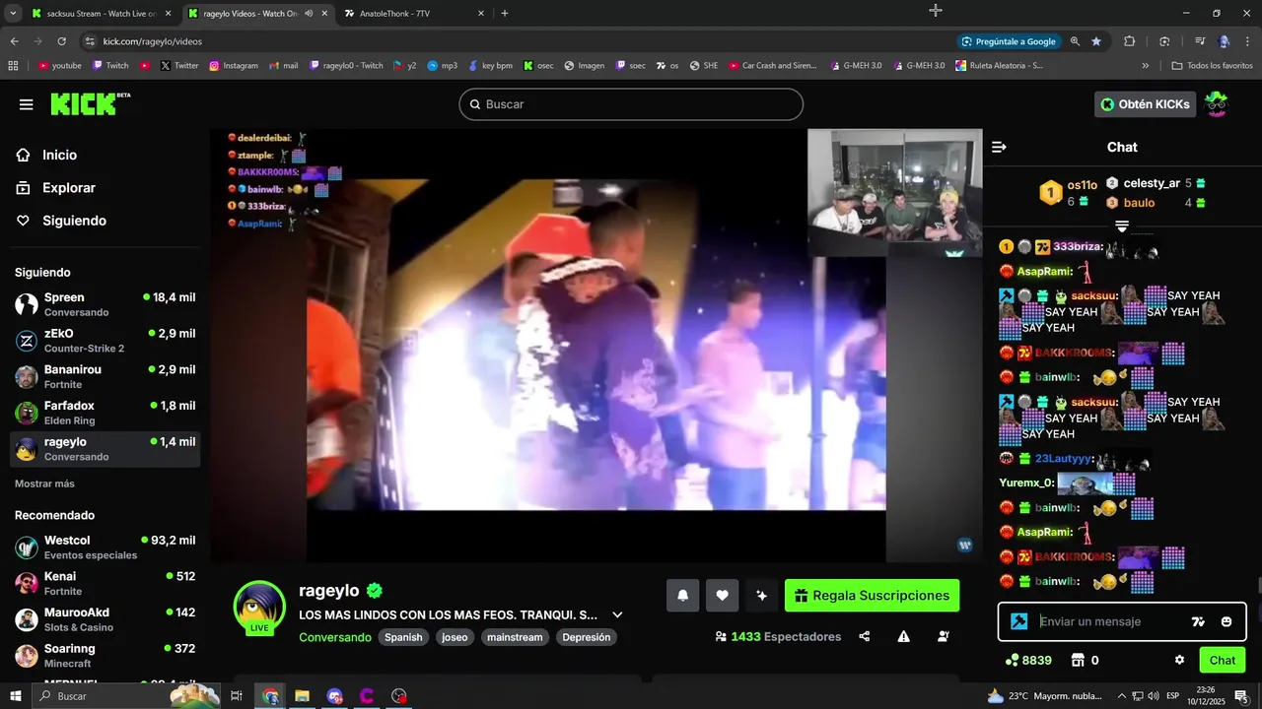This screenshot has height=709, width=1262.
Task: Click Regala Suscripciones button
Action: [x=872, y=595]
